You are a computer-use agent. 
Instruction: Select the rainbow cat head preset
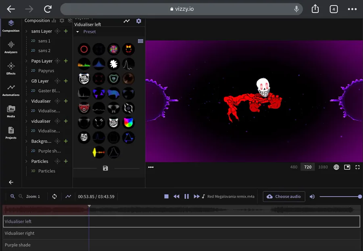click(129, 123)
